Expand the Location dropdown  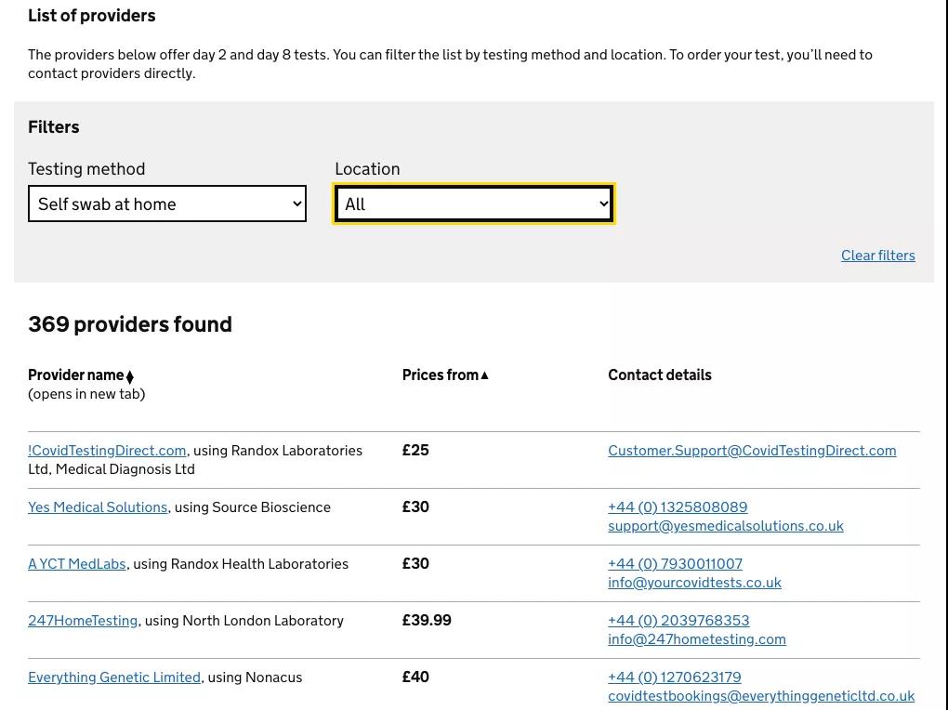(473, 204)
